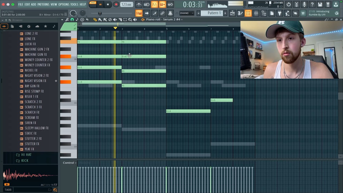Click the undo history circular arrow icon
Screen dimensions: 343x193
pyautogui.click(x=289, y=4)
